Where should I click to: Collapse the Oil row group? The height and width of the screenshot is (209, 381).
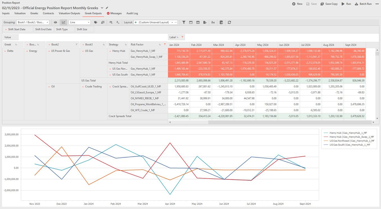[49, 87]
